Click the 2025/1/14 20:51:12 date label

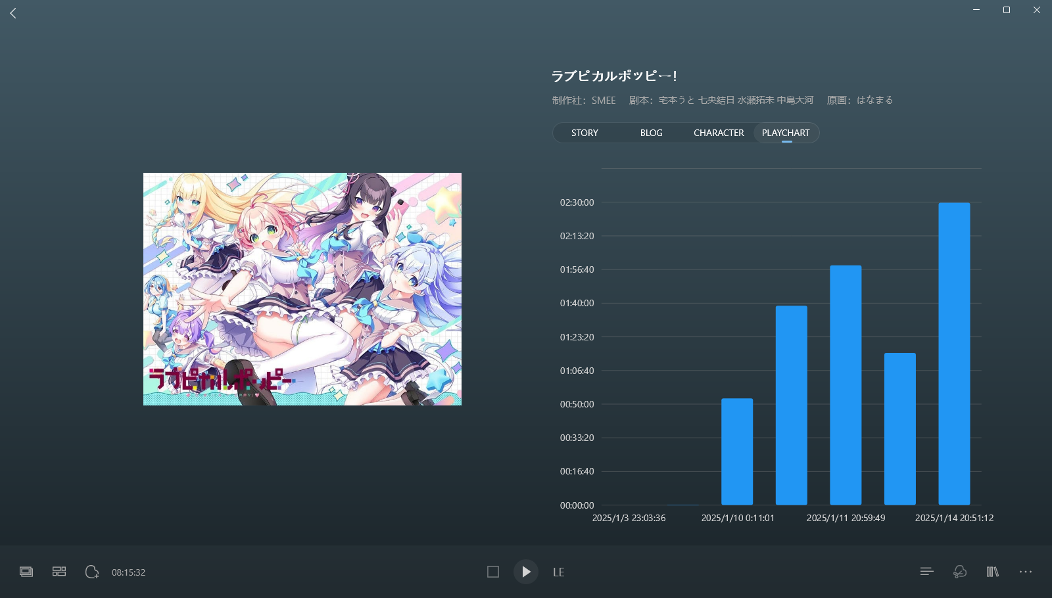pos(954,518)
